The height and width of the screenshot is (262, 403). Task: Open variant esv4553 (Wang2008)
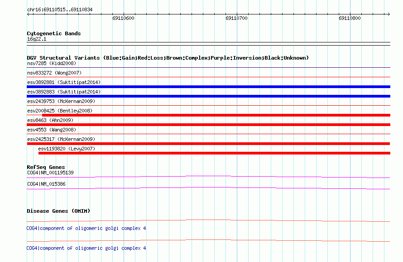pyautogui.click(x=52, y=130)
